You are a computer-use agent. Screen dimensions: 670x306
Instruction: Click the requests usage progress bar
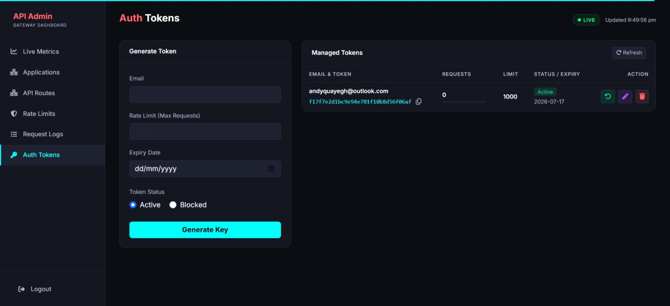464,102
